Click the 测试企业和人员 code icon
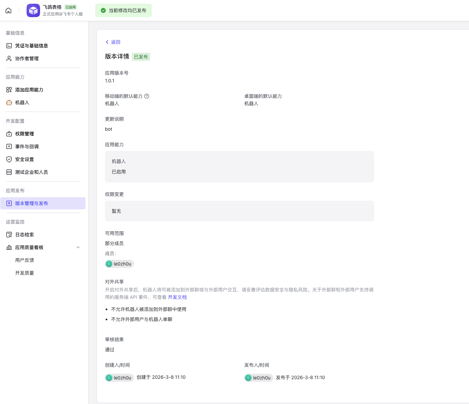Viewport: 469px width, 404px height. (x=9, y=172)
